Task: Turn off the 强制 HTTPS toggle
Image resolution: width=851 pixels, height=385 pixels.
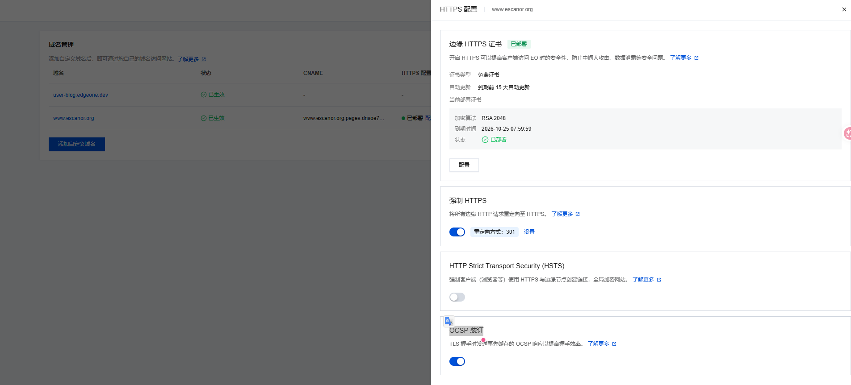Action: 457,232
